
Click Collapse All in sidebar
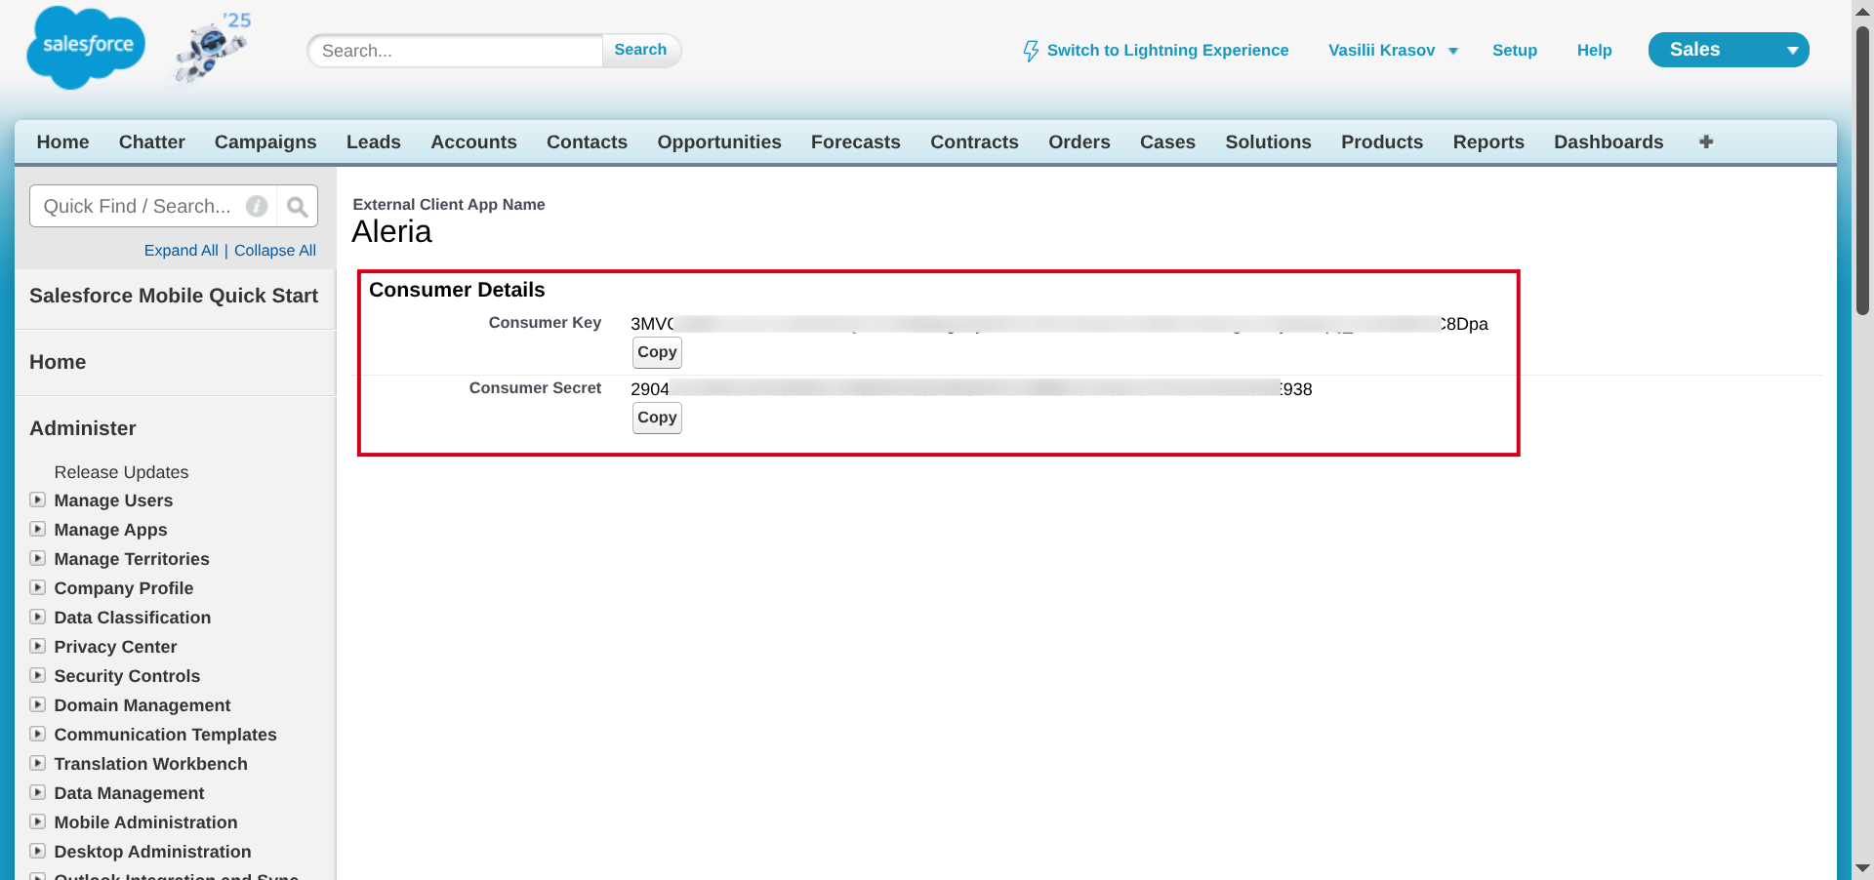click(275, 250)
